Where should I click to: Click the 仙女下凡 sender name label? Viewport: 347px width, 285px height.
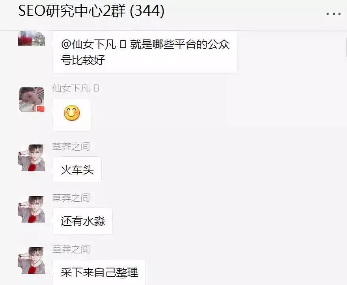75,88
